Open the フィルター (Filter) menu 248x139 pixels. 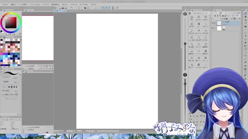click(x=73, y=5)
